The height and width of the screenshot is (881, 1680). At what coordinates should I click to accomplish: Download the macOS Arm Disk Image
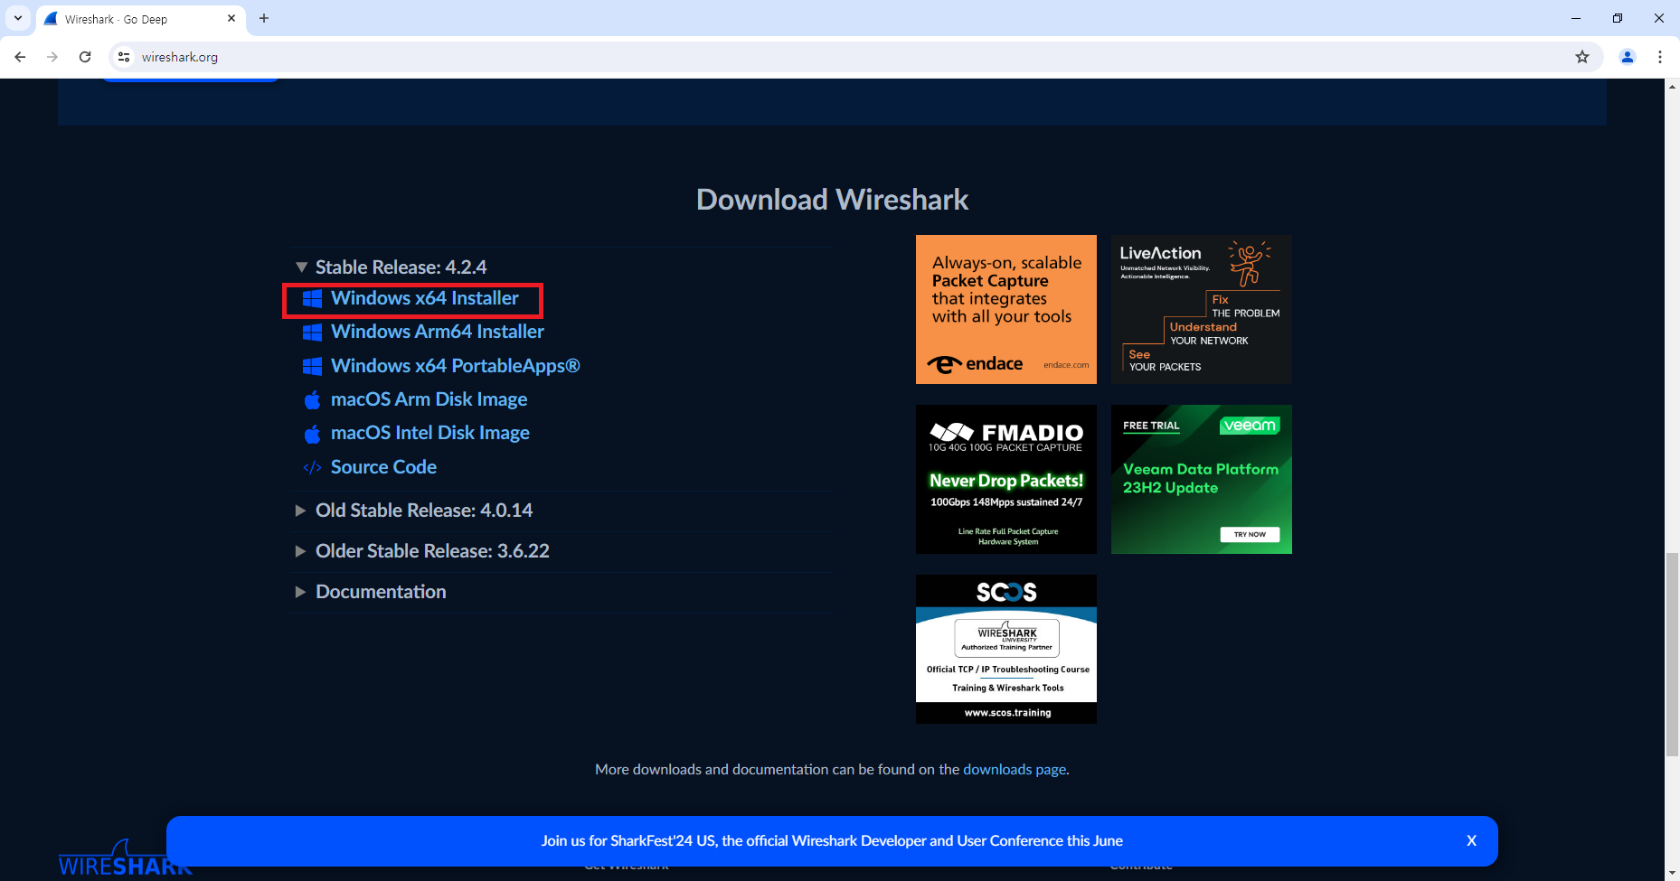(x=429, y=399)
